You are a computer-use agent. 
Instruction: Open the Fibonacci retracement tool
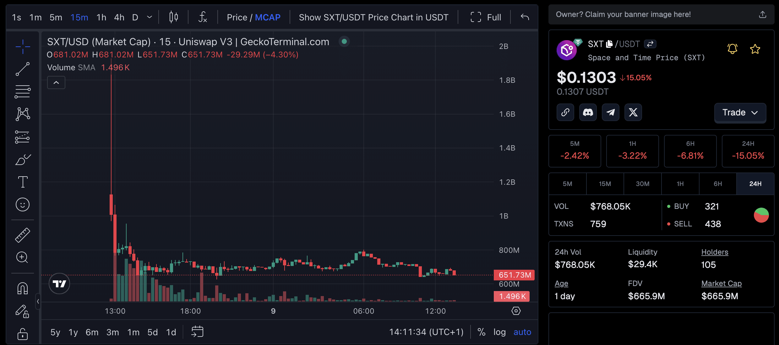(x=23, y=92)
